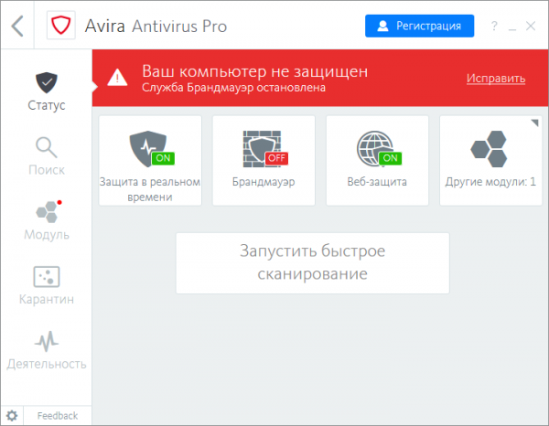Click the Avira shield logo

pyautogui.click(x=61, y=25)
